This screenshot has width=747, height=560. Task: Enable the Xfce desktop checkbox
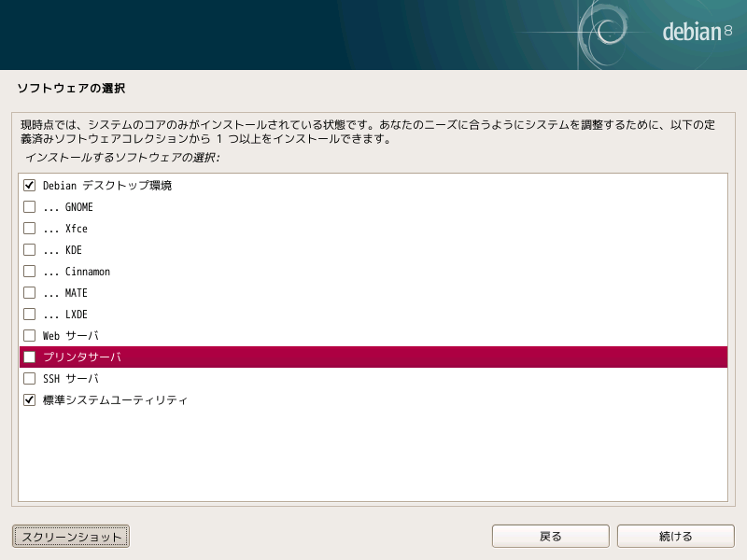[29, 228]
